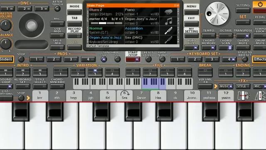The height and width of the screenshot is (150, 266).
Task: Select the Blues 2 style on display
Action: 106,12
